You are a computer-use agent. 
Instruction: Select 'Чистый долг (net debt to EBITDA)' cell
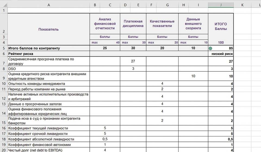[x=49, y=150]
